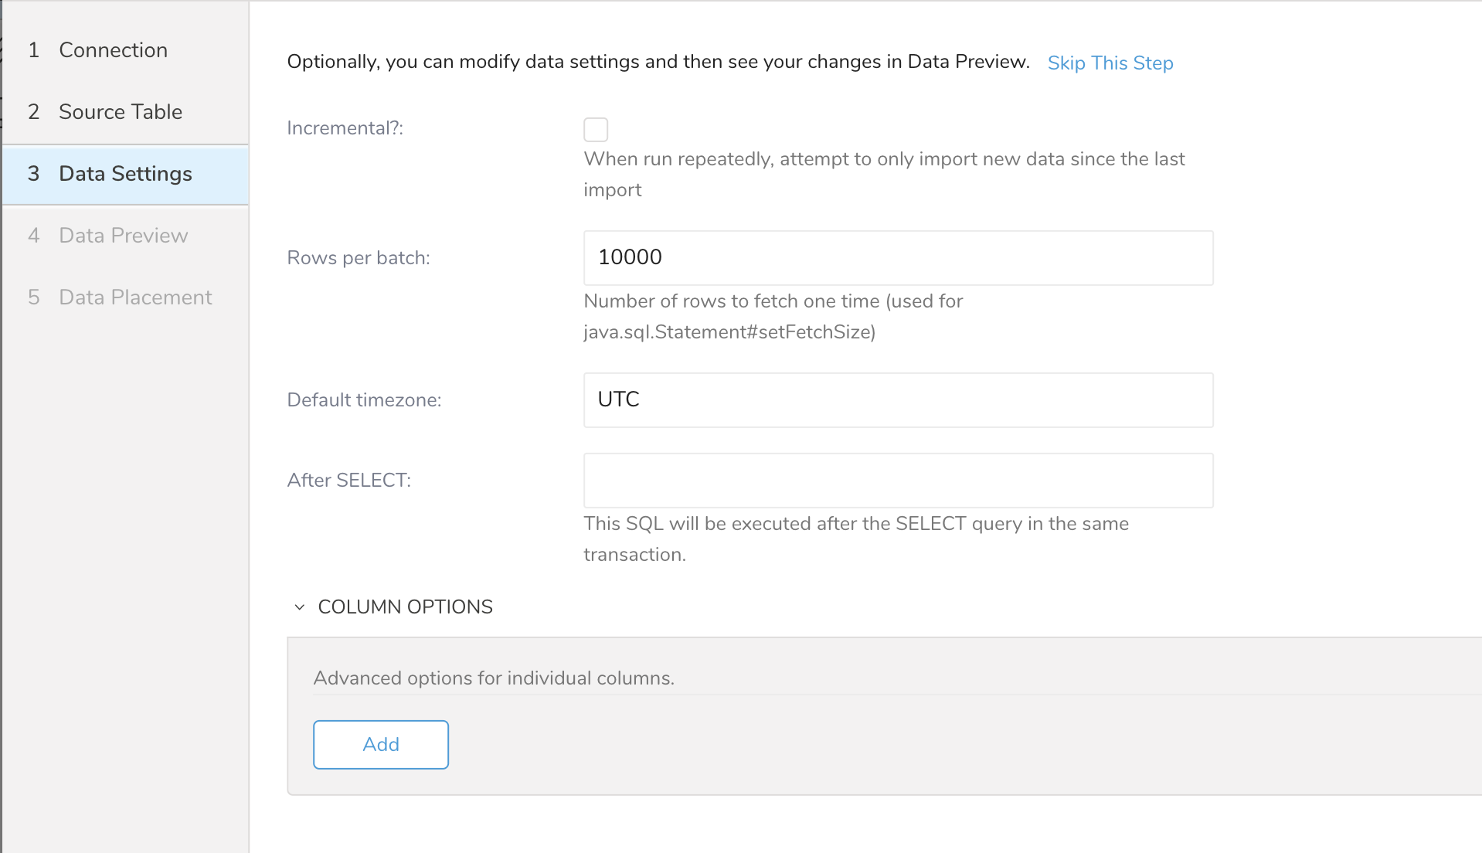Select the Data Settings step
The width and height of the screenshot is (1482, 853).
(125, 174)
